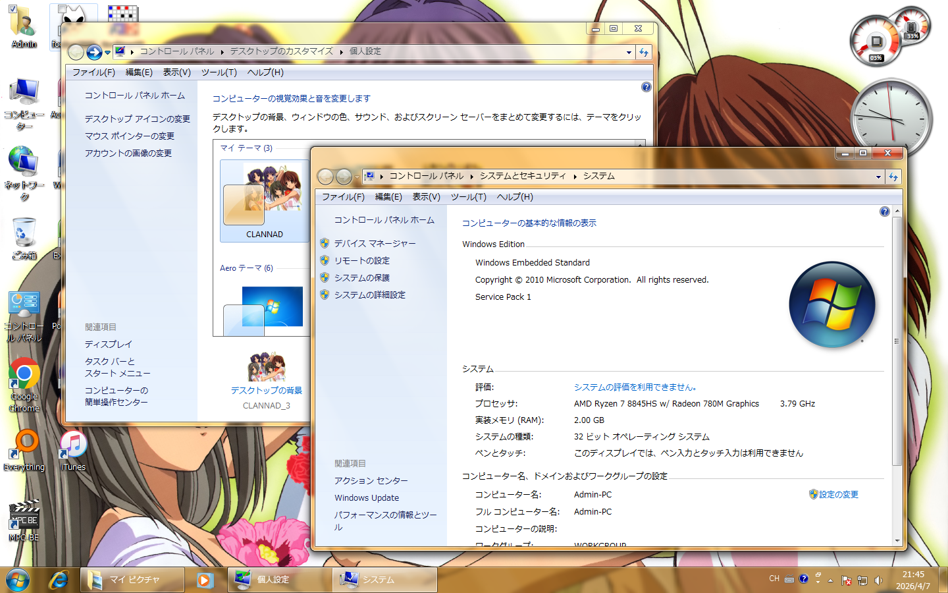Open Advanced system settings (システムの詳細設定)
This screenshot has width=948, height=593.
pyautogui.click(x=369, y=295)
